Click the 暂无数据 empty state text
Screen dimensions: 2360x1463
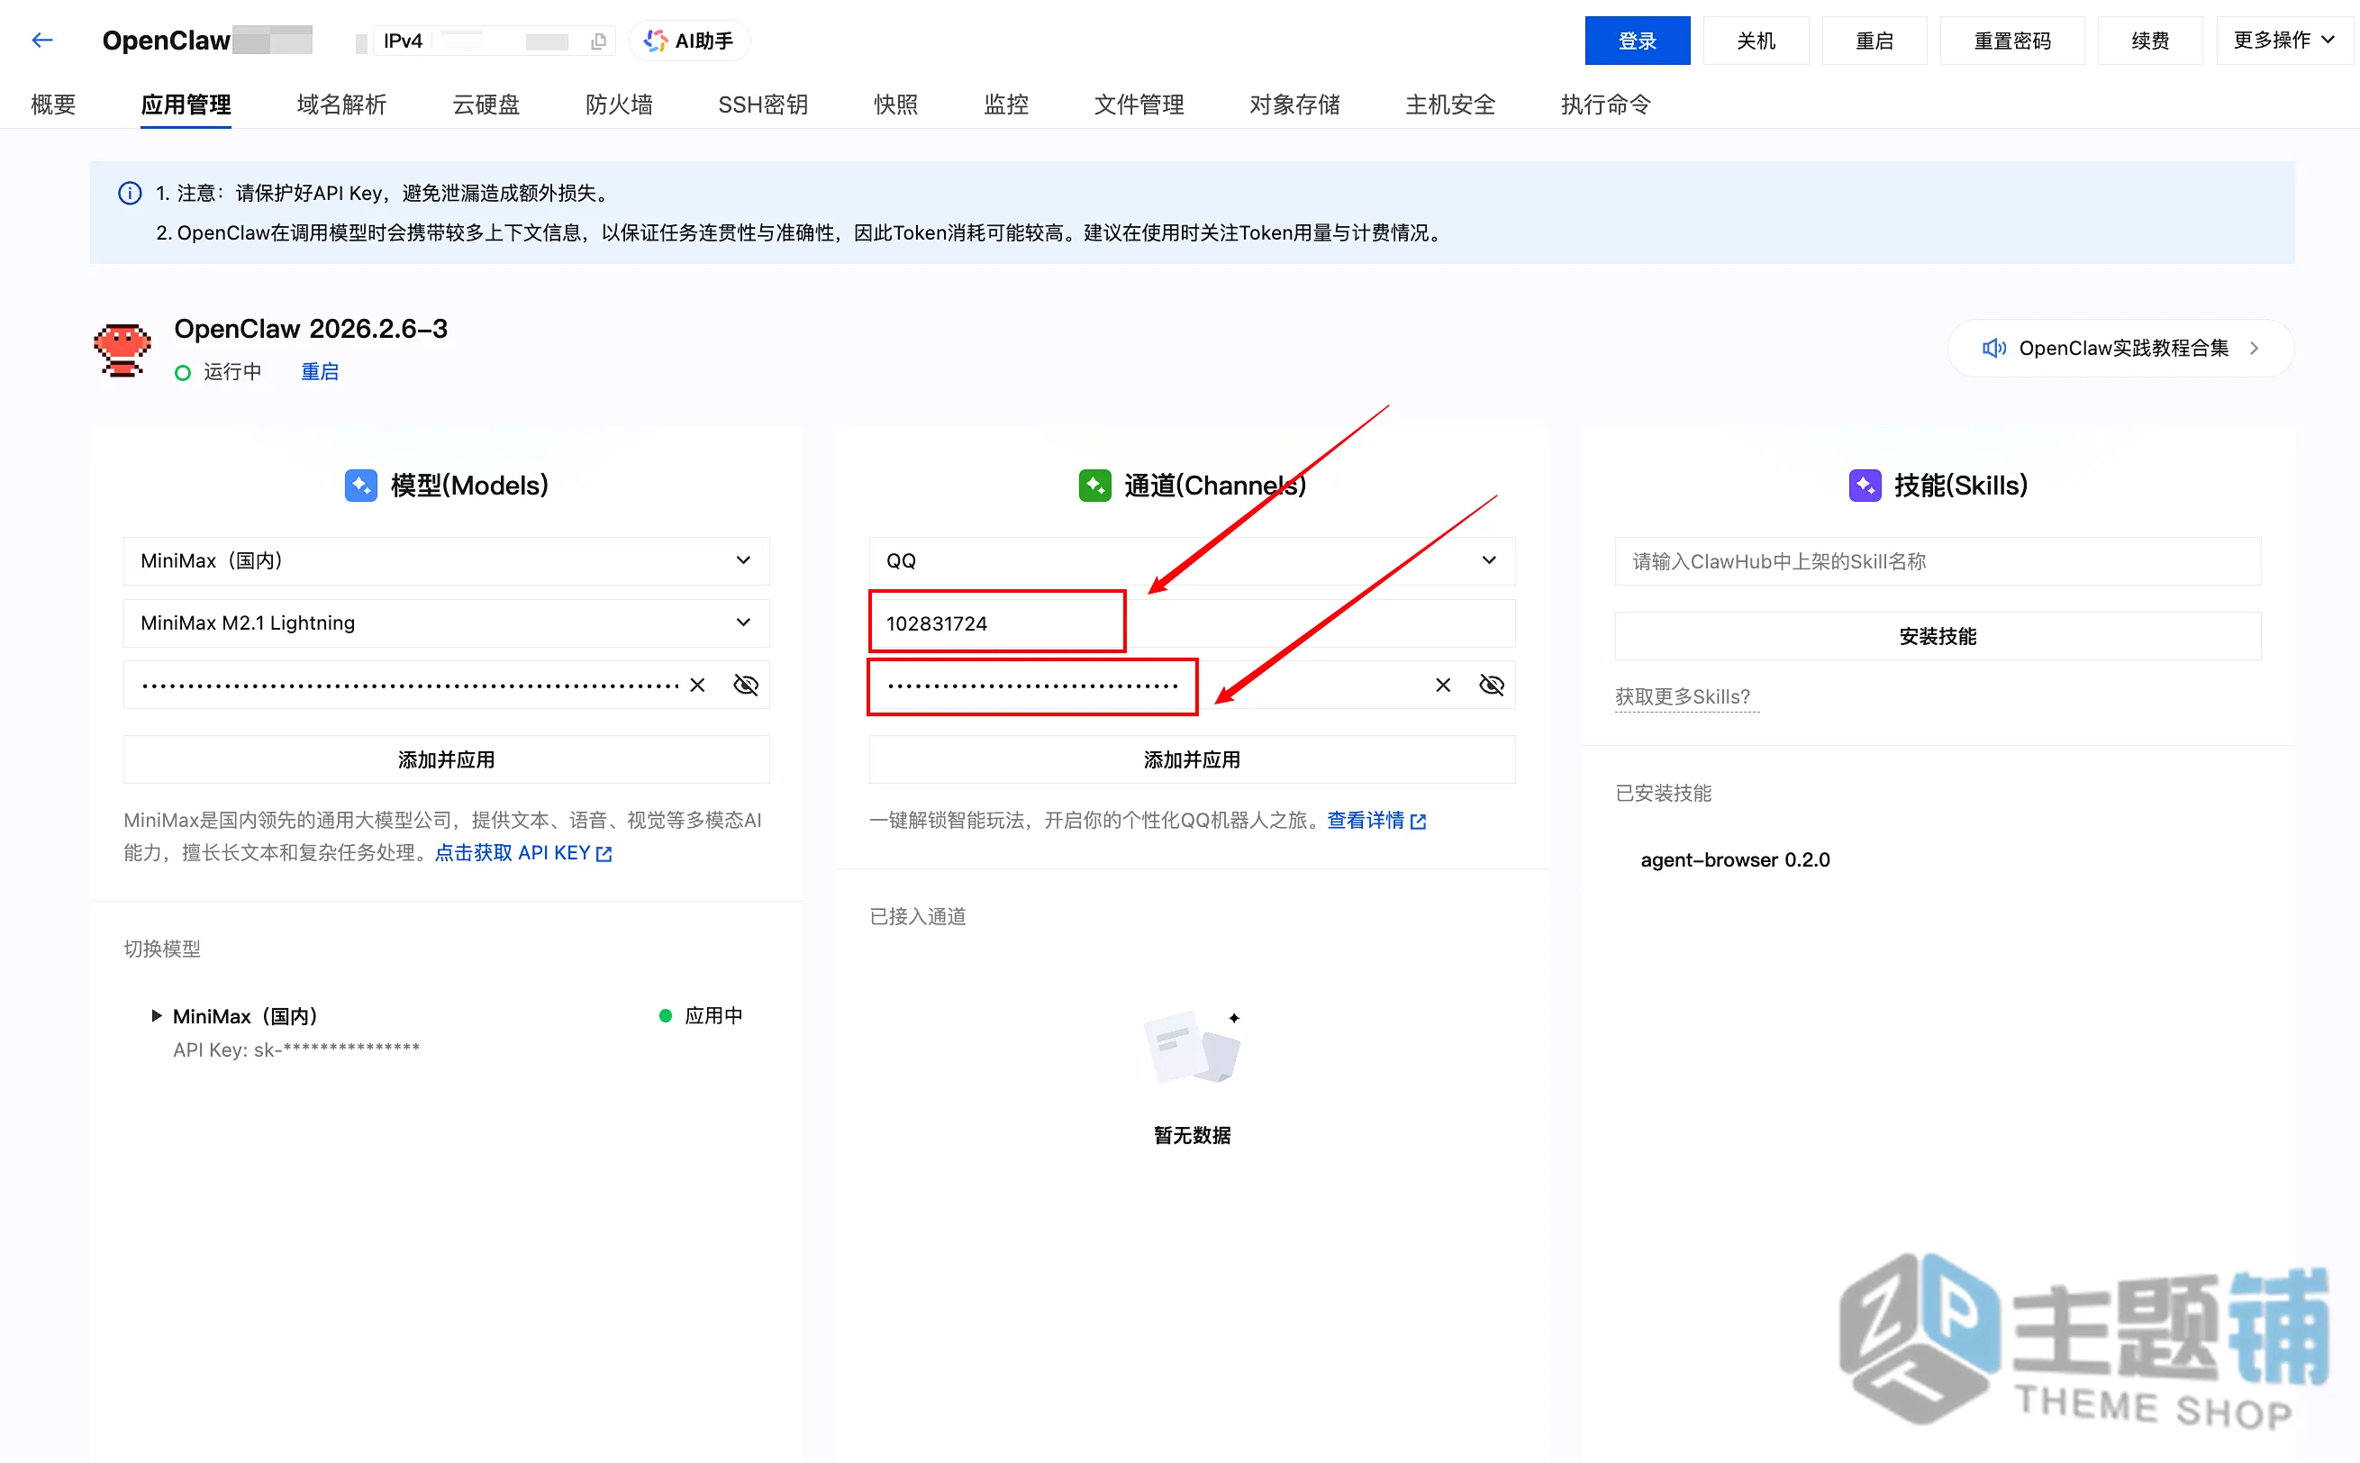pyautogui.click(x=1193, y=1135)
